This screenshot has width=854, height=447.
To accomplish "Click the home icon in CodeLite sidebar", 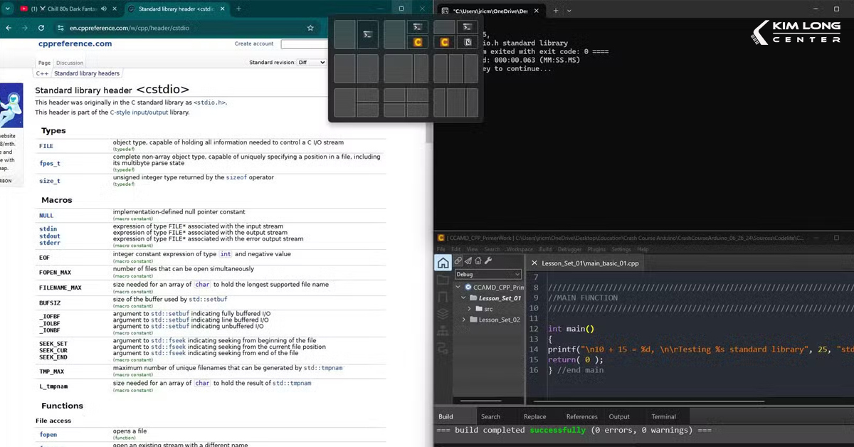I will [x=443, y=263].
